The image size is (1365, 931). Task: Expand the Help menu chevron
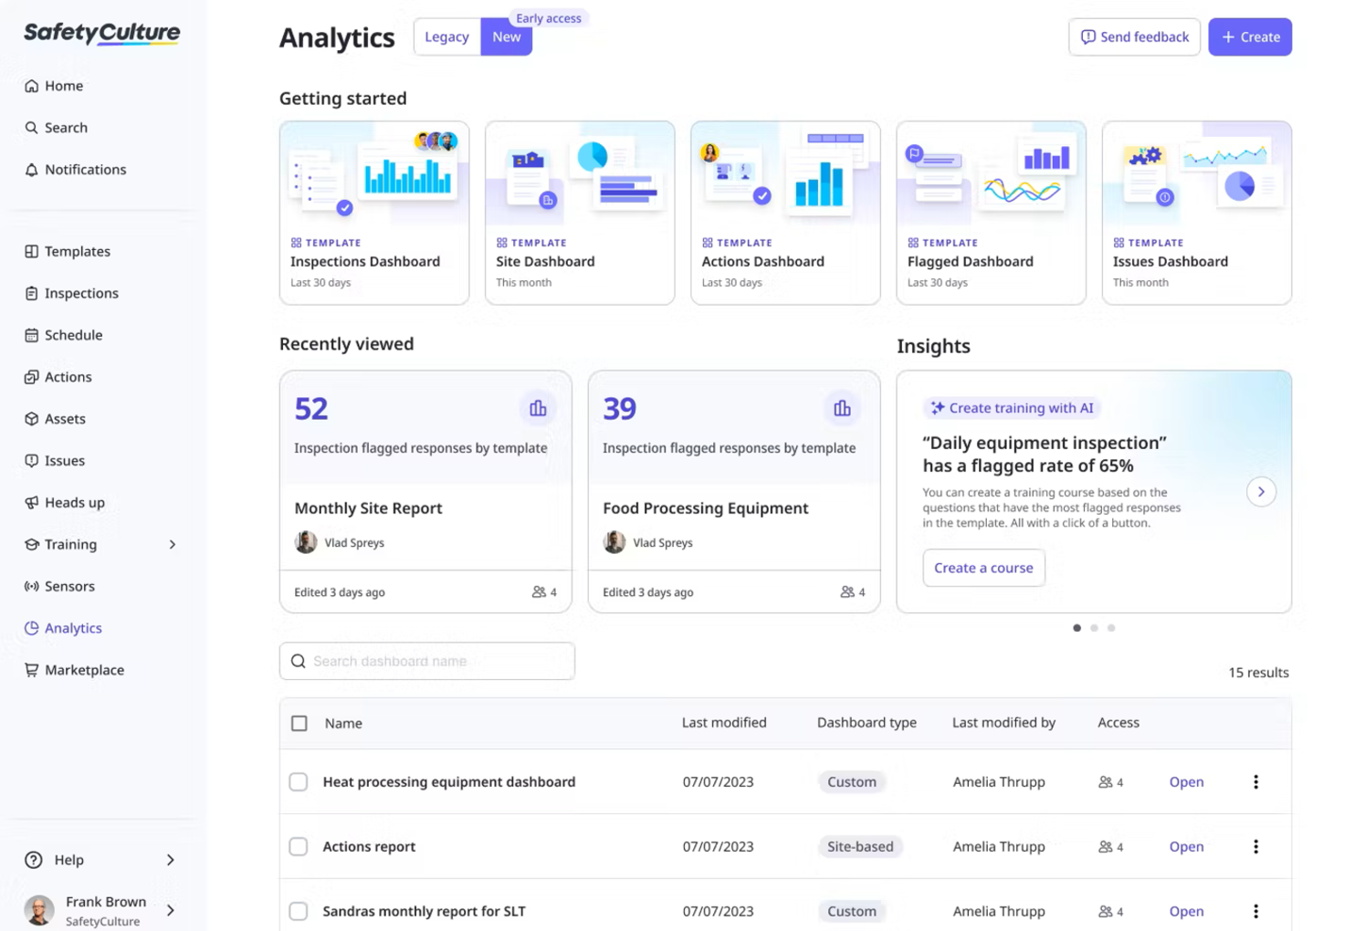(171, 860)
